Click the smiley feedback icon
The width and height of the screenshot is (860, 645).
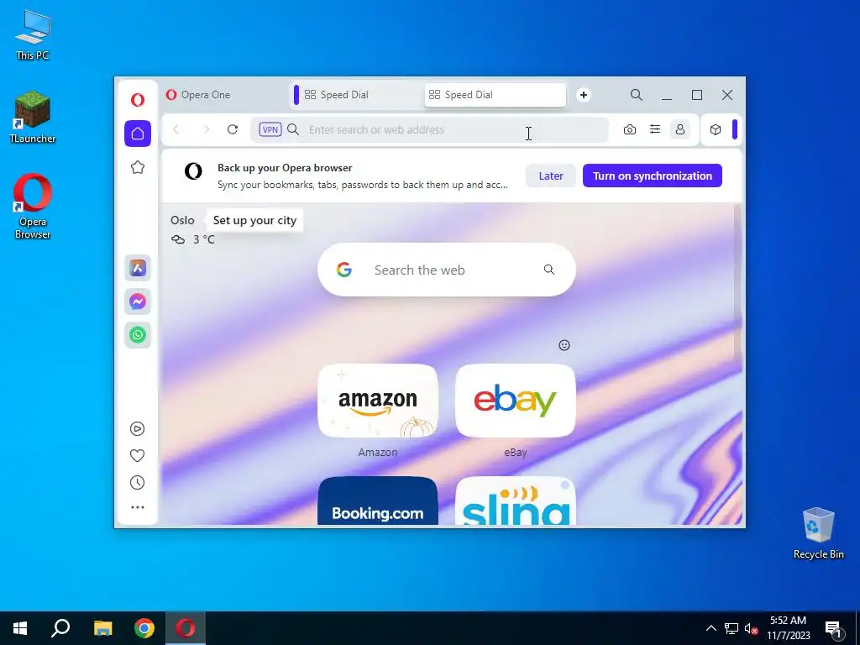click(564, 345)
